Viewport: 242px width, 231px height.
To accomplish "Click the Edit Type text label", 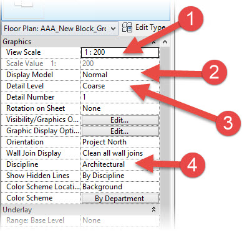I will tap(150, 27).
